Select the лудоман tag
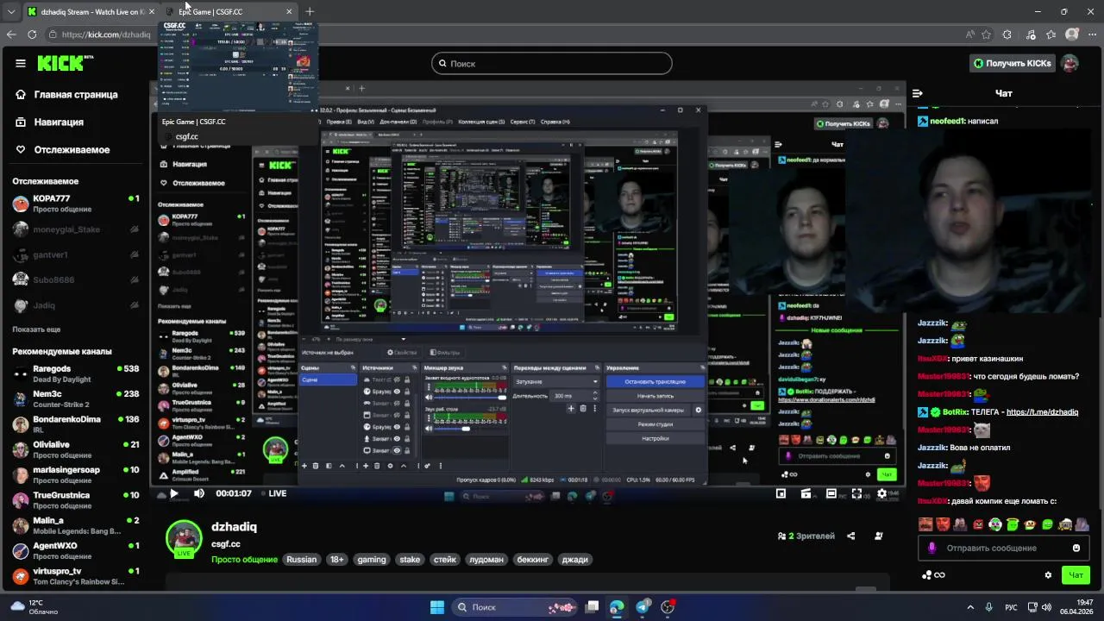This screenshot has height=621, width=1104. point(486,560)
